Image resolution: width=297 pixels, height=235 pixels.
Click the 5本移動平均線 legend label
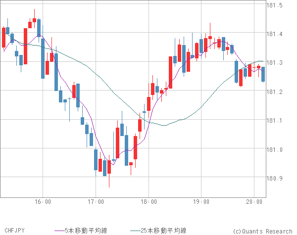click(x=86, y=231)
